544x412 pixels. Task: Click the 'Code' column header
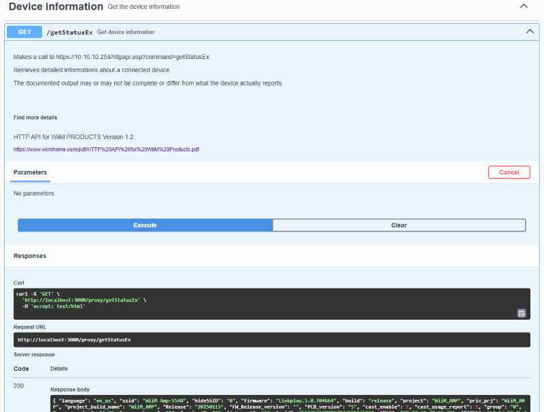(21, 369)
